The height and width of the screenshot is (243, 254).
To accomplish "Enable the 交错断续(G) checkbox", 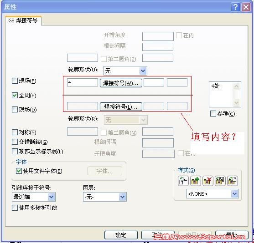I will click(15, 142).
